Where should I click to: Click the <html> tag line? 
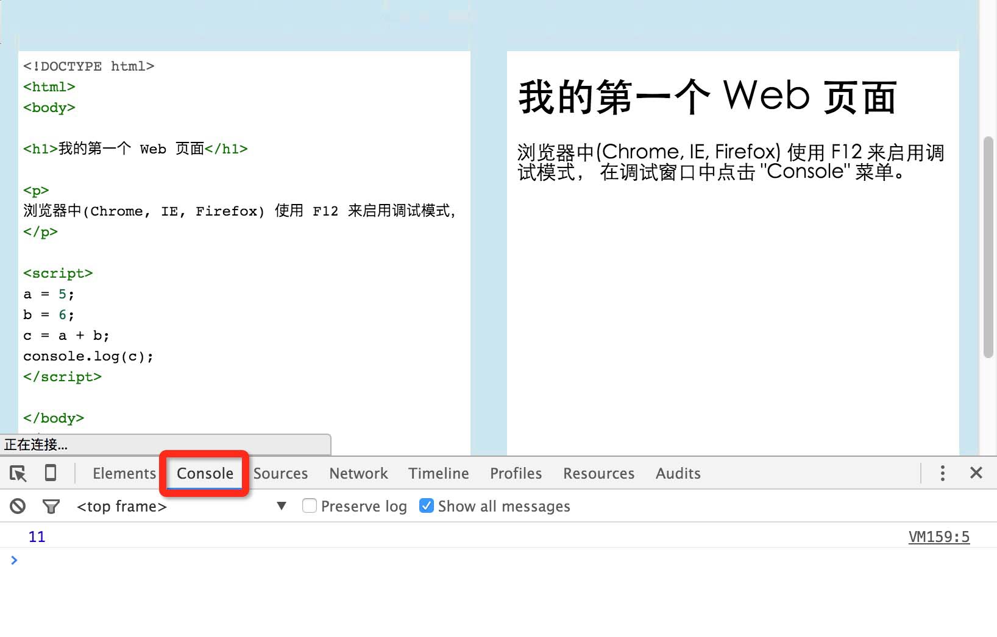(49, 87)
